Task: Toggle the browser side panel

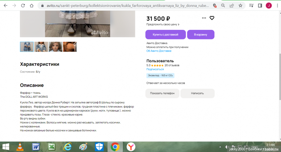Action: coord(260,6)
